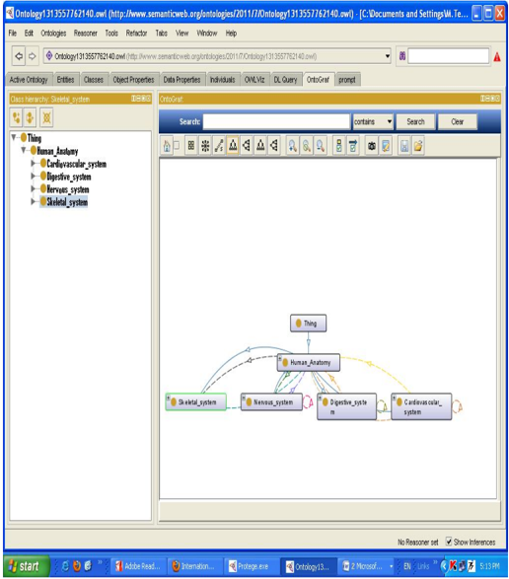Click the top-right entity search field
This screenshot has height=579, width=509.
pyautogui.click(x=449, y=56)
